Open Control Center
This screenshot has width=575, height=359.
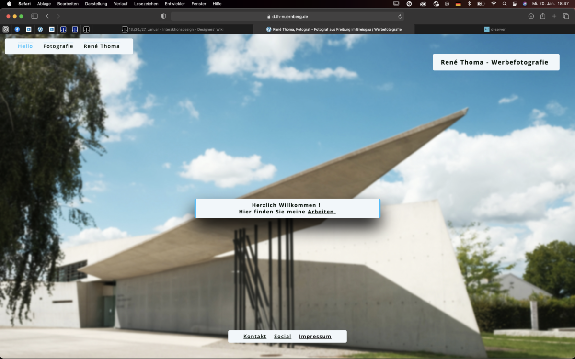click(515, 4)
